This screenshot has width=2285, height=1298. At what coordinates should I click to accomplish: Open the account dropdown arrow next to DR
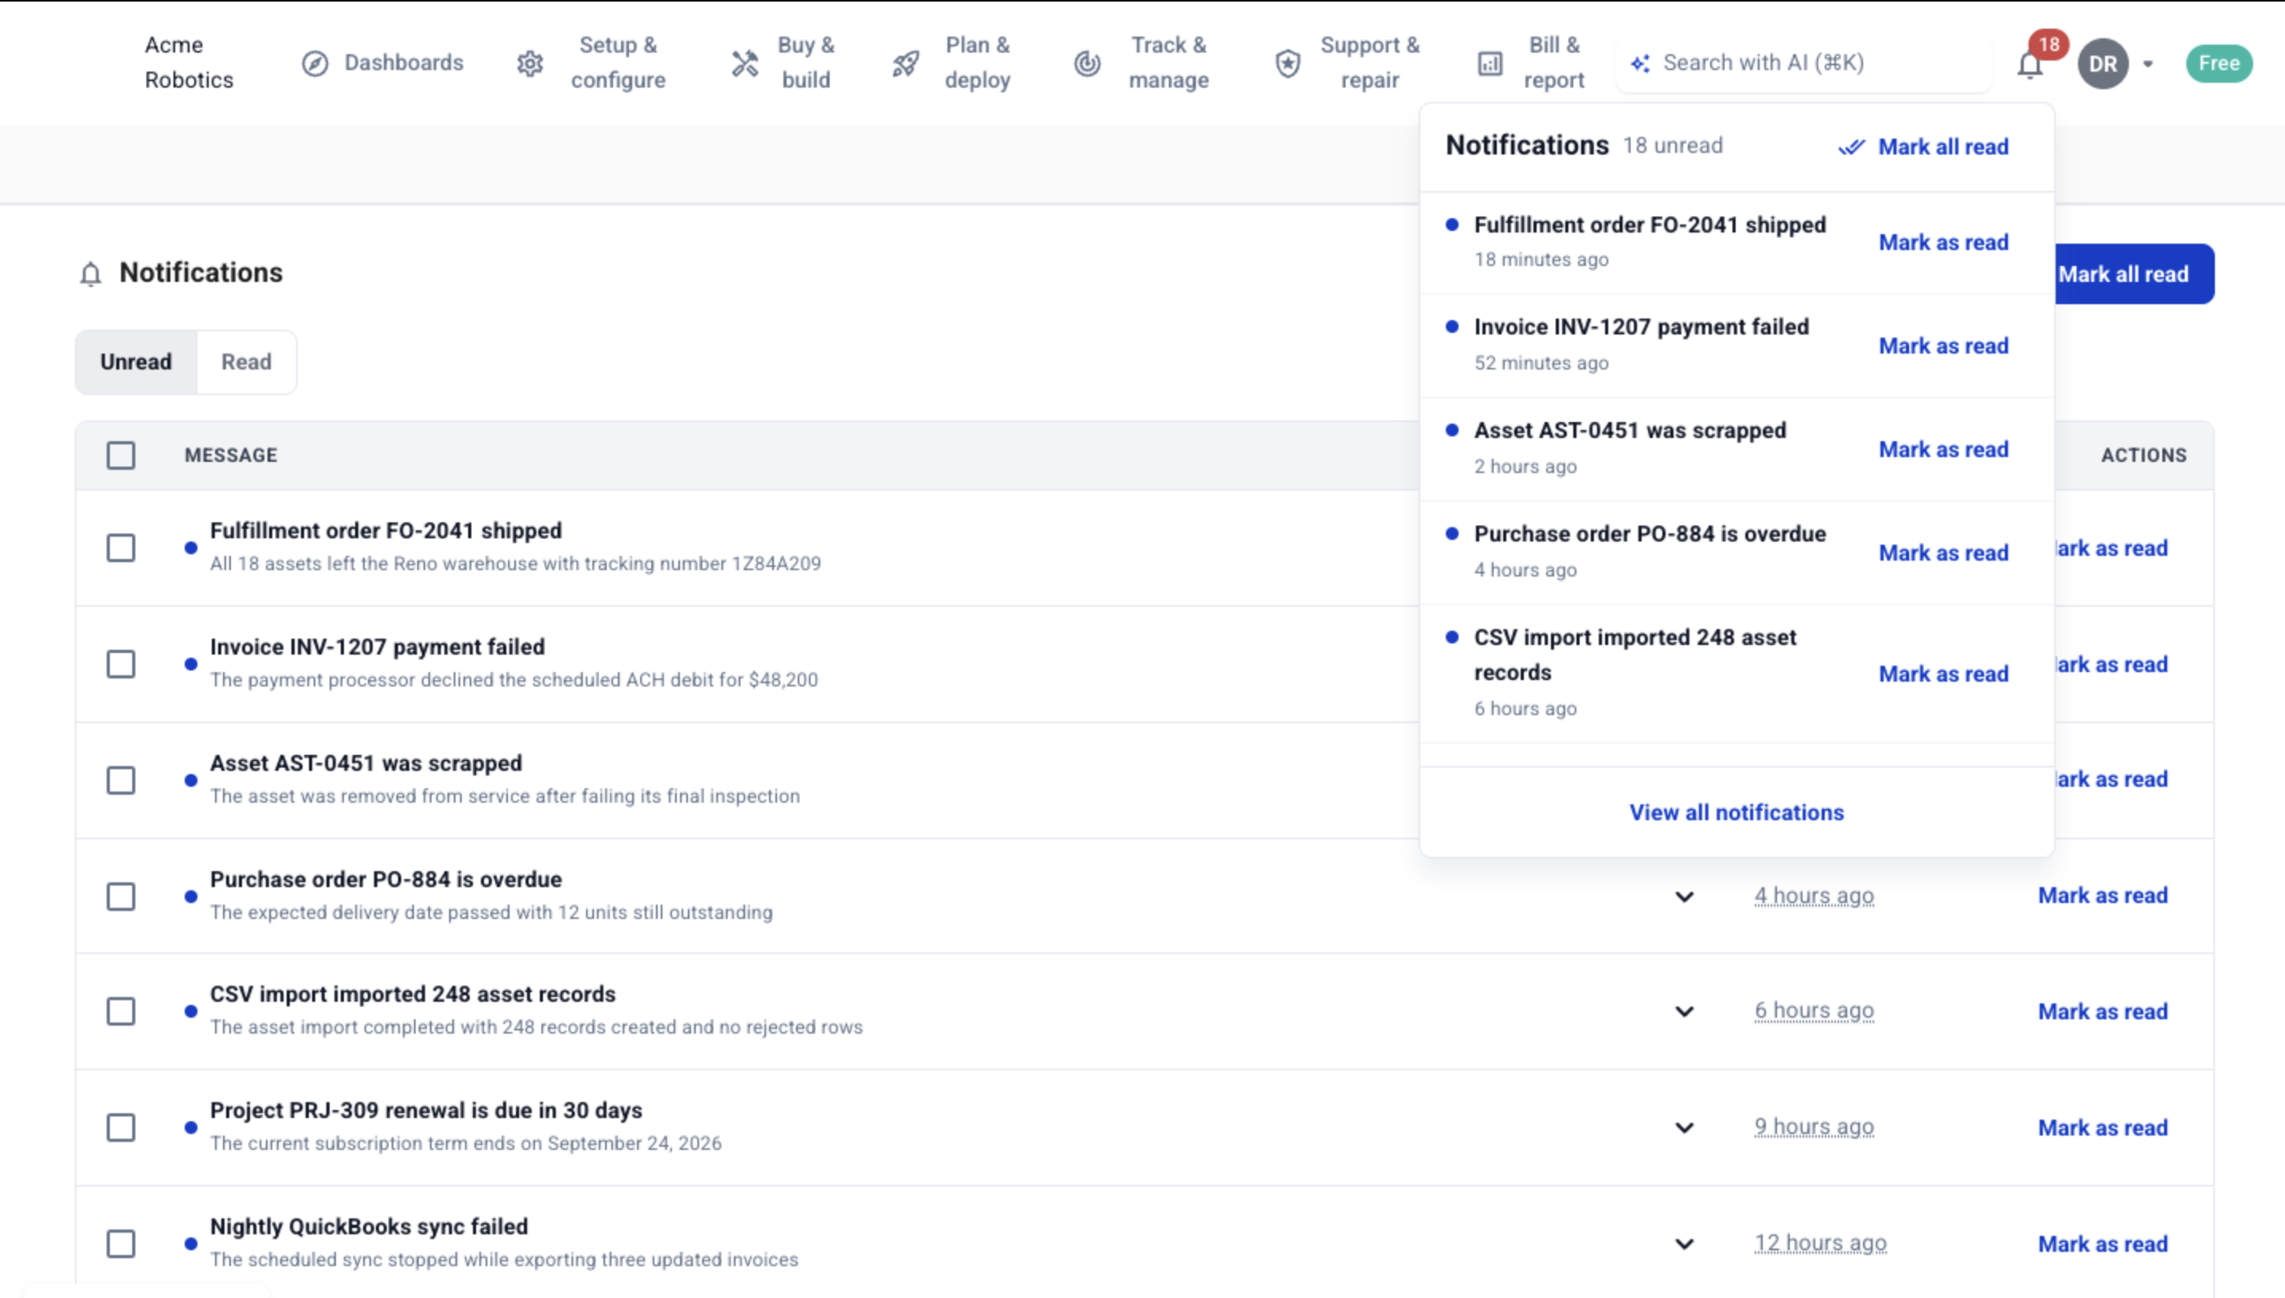coord(2149,65)
